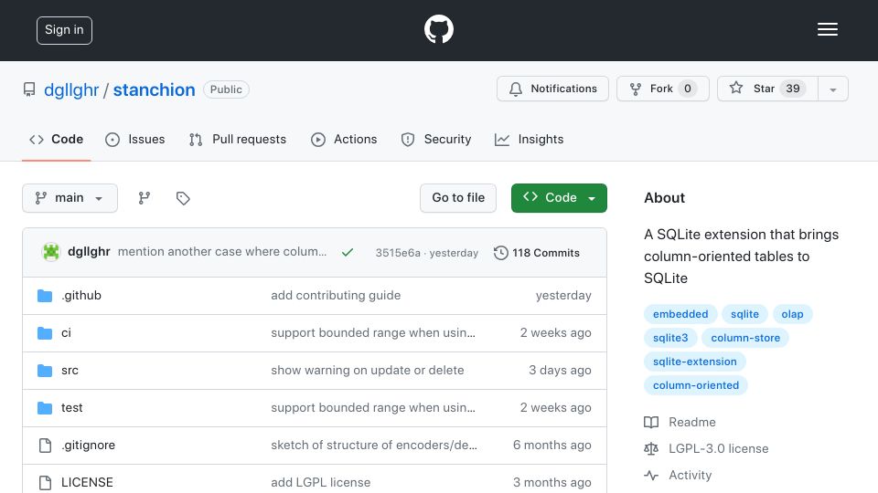
Task: Open the latest commit message link
Action: tap(222, 252)
